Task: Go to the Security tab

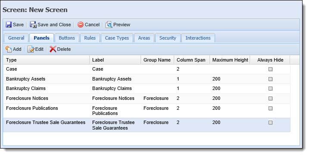Action: click(x=168, y=38)
